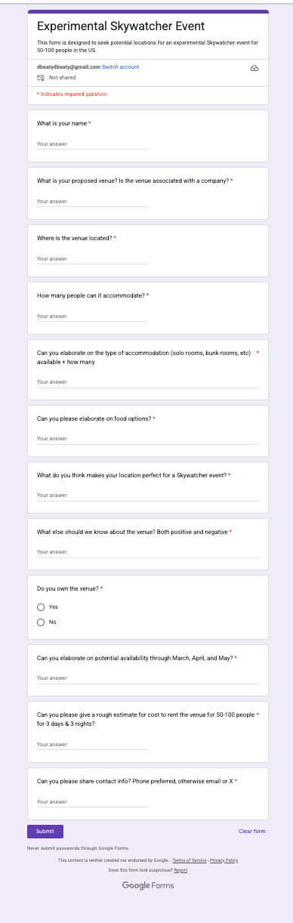Focus the perfect location answer field
The height and width of the screenshot is (923, 293).
pos(148,495)
